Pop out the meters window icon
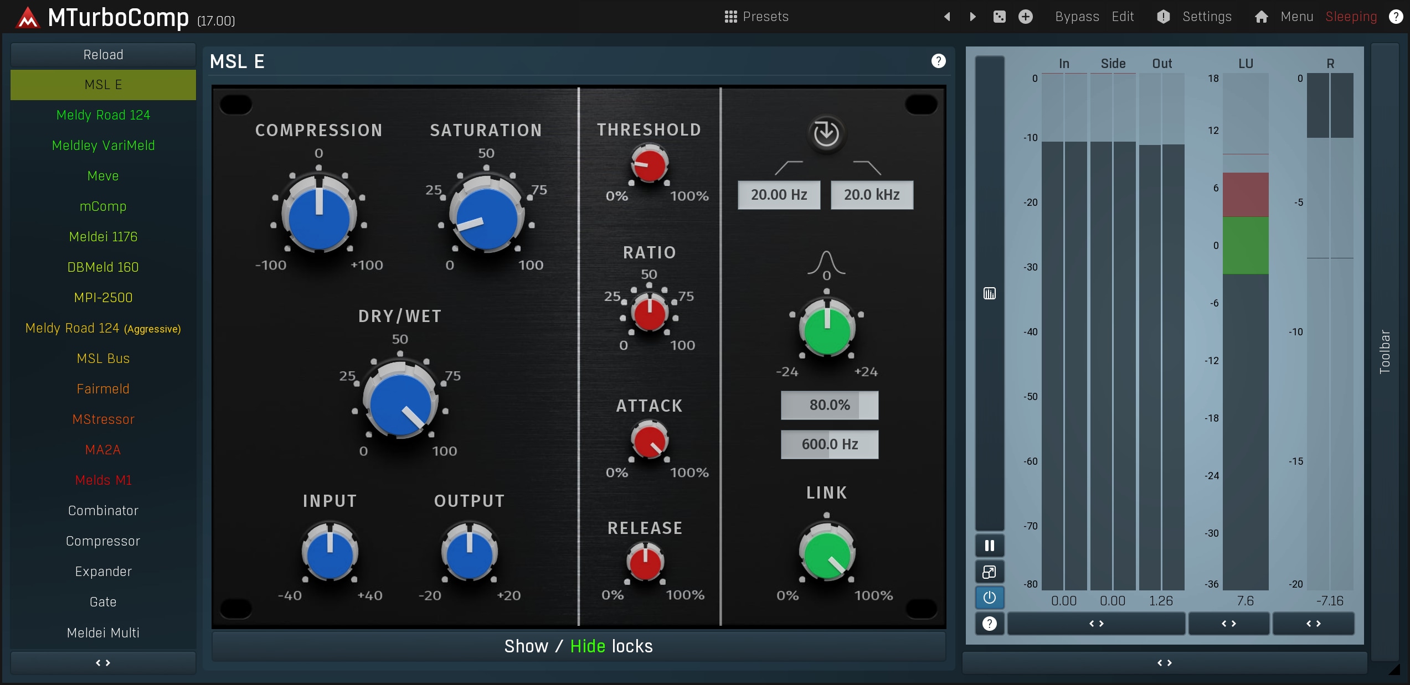The width and height of the screenshot is (1410, 685). coord(989,572)
